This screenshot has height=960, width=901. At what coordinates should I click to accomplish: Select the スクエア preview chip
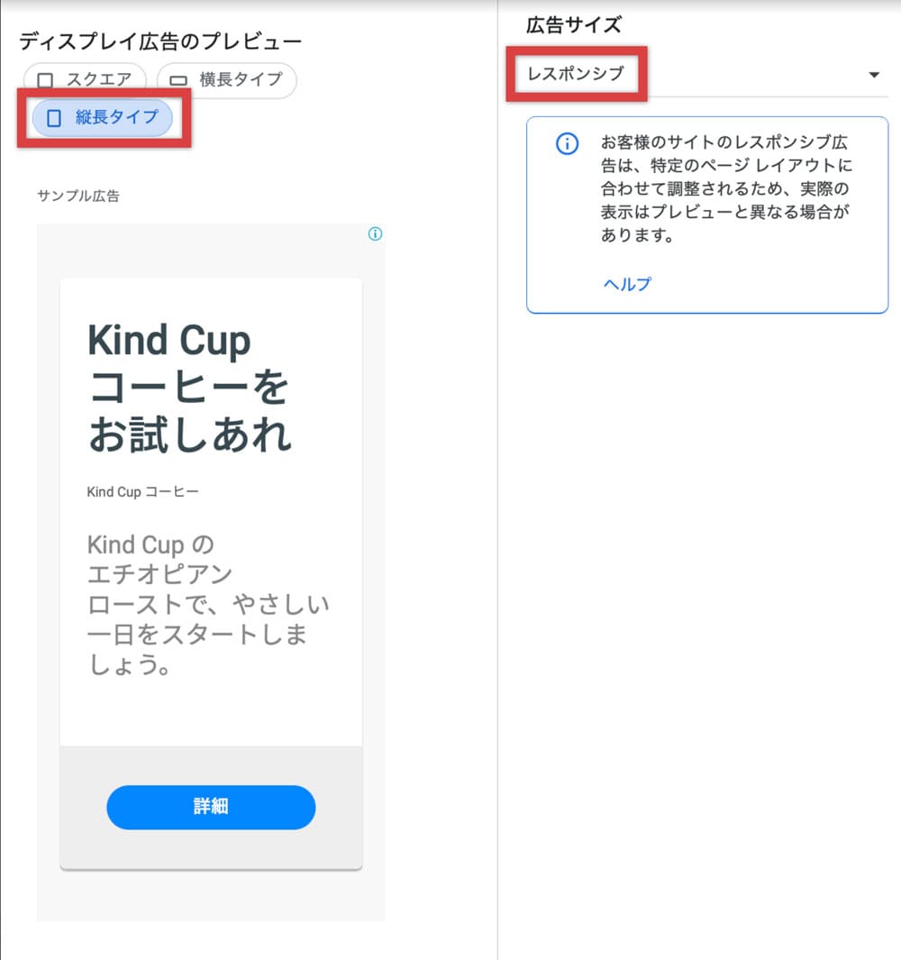click(x=85, y=79)
